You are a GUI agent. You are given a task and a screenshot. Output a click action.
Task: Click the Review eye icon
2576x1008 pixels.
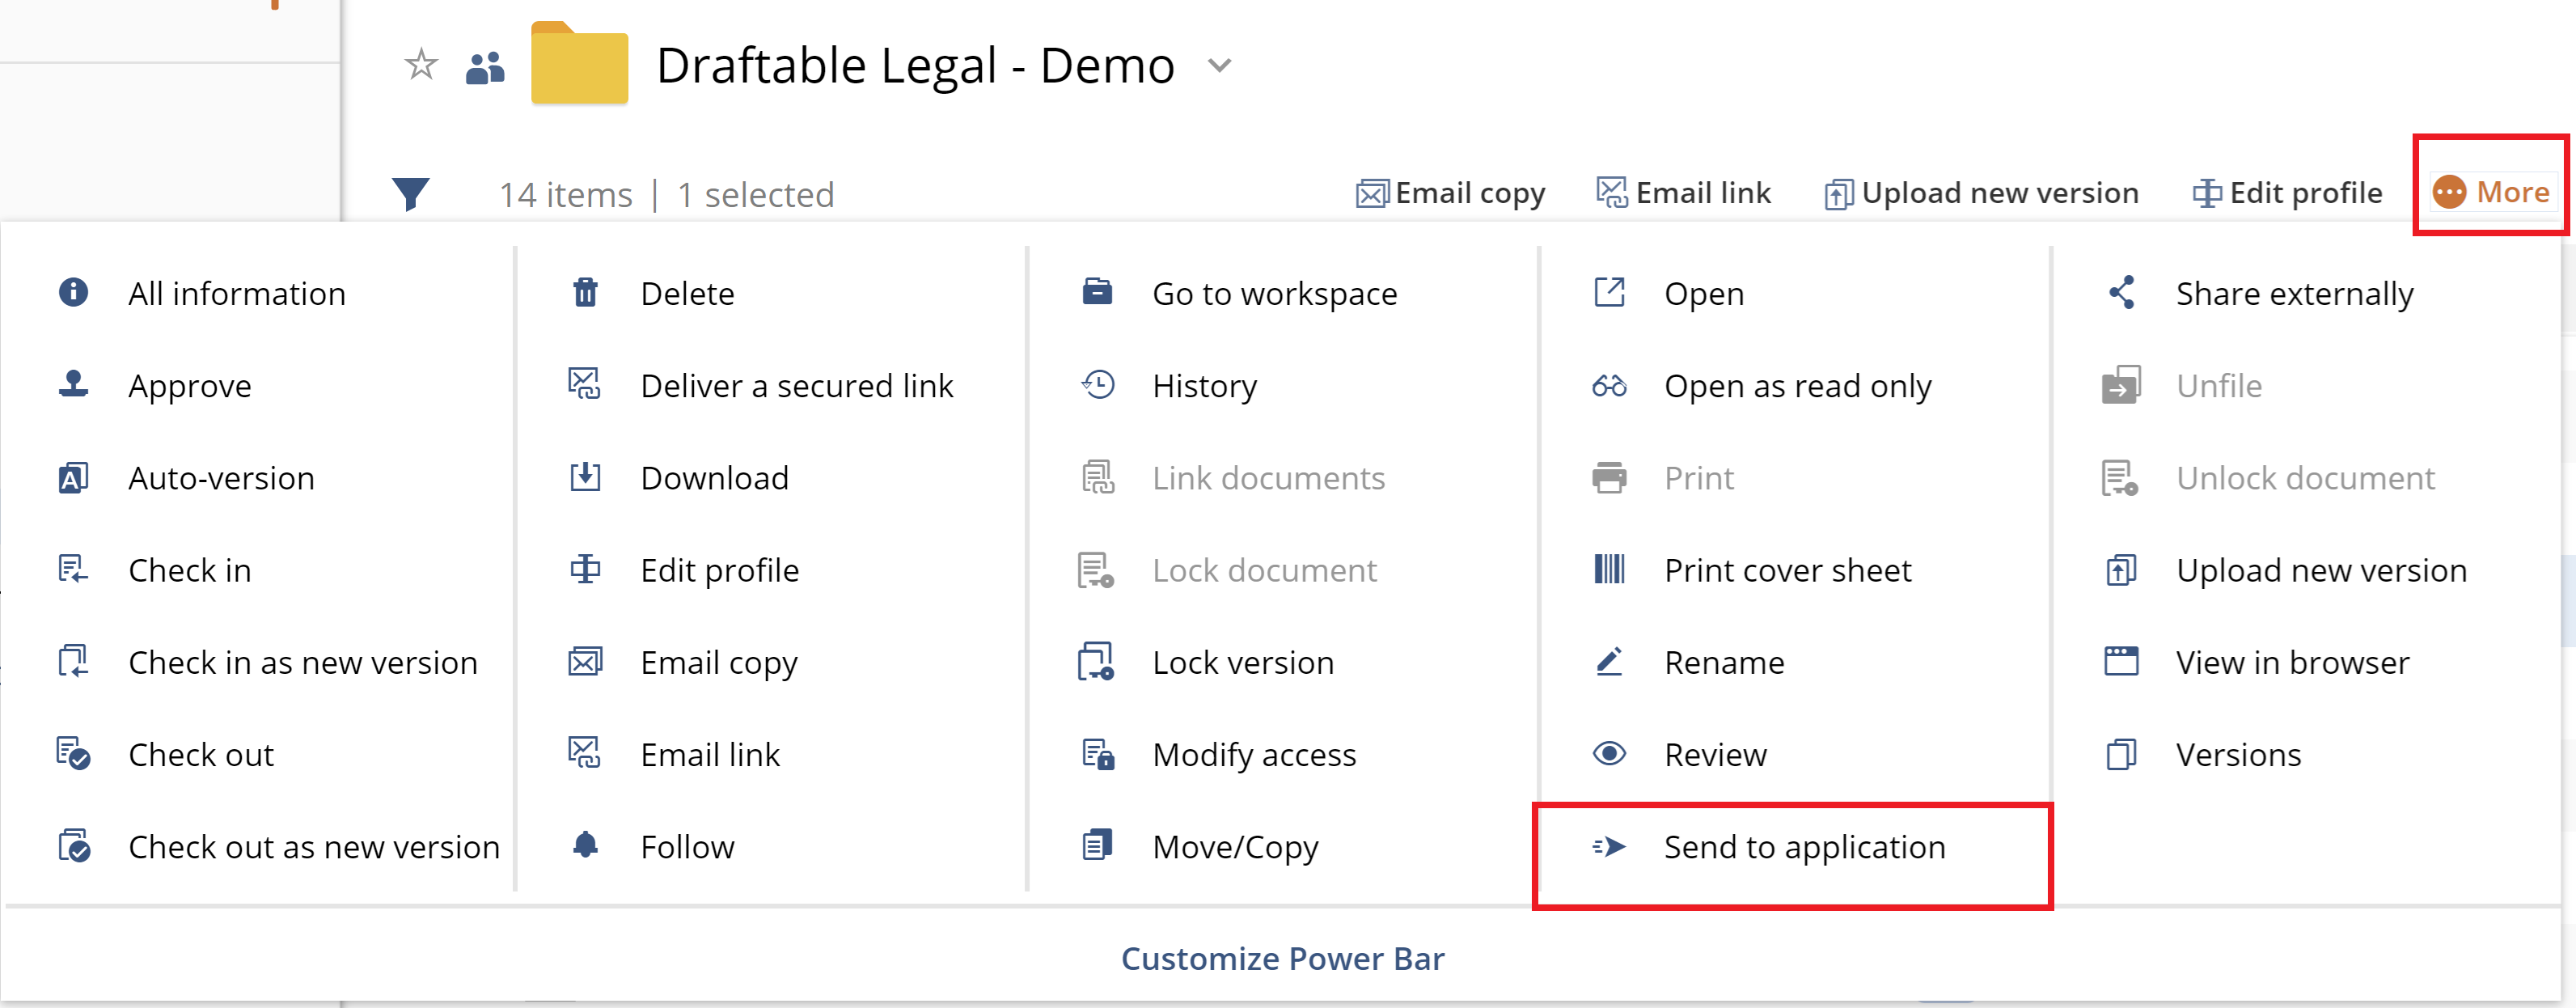pyautogui.click(x=1609, y=754)
